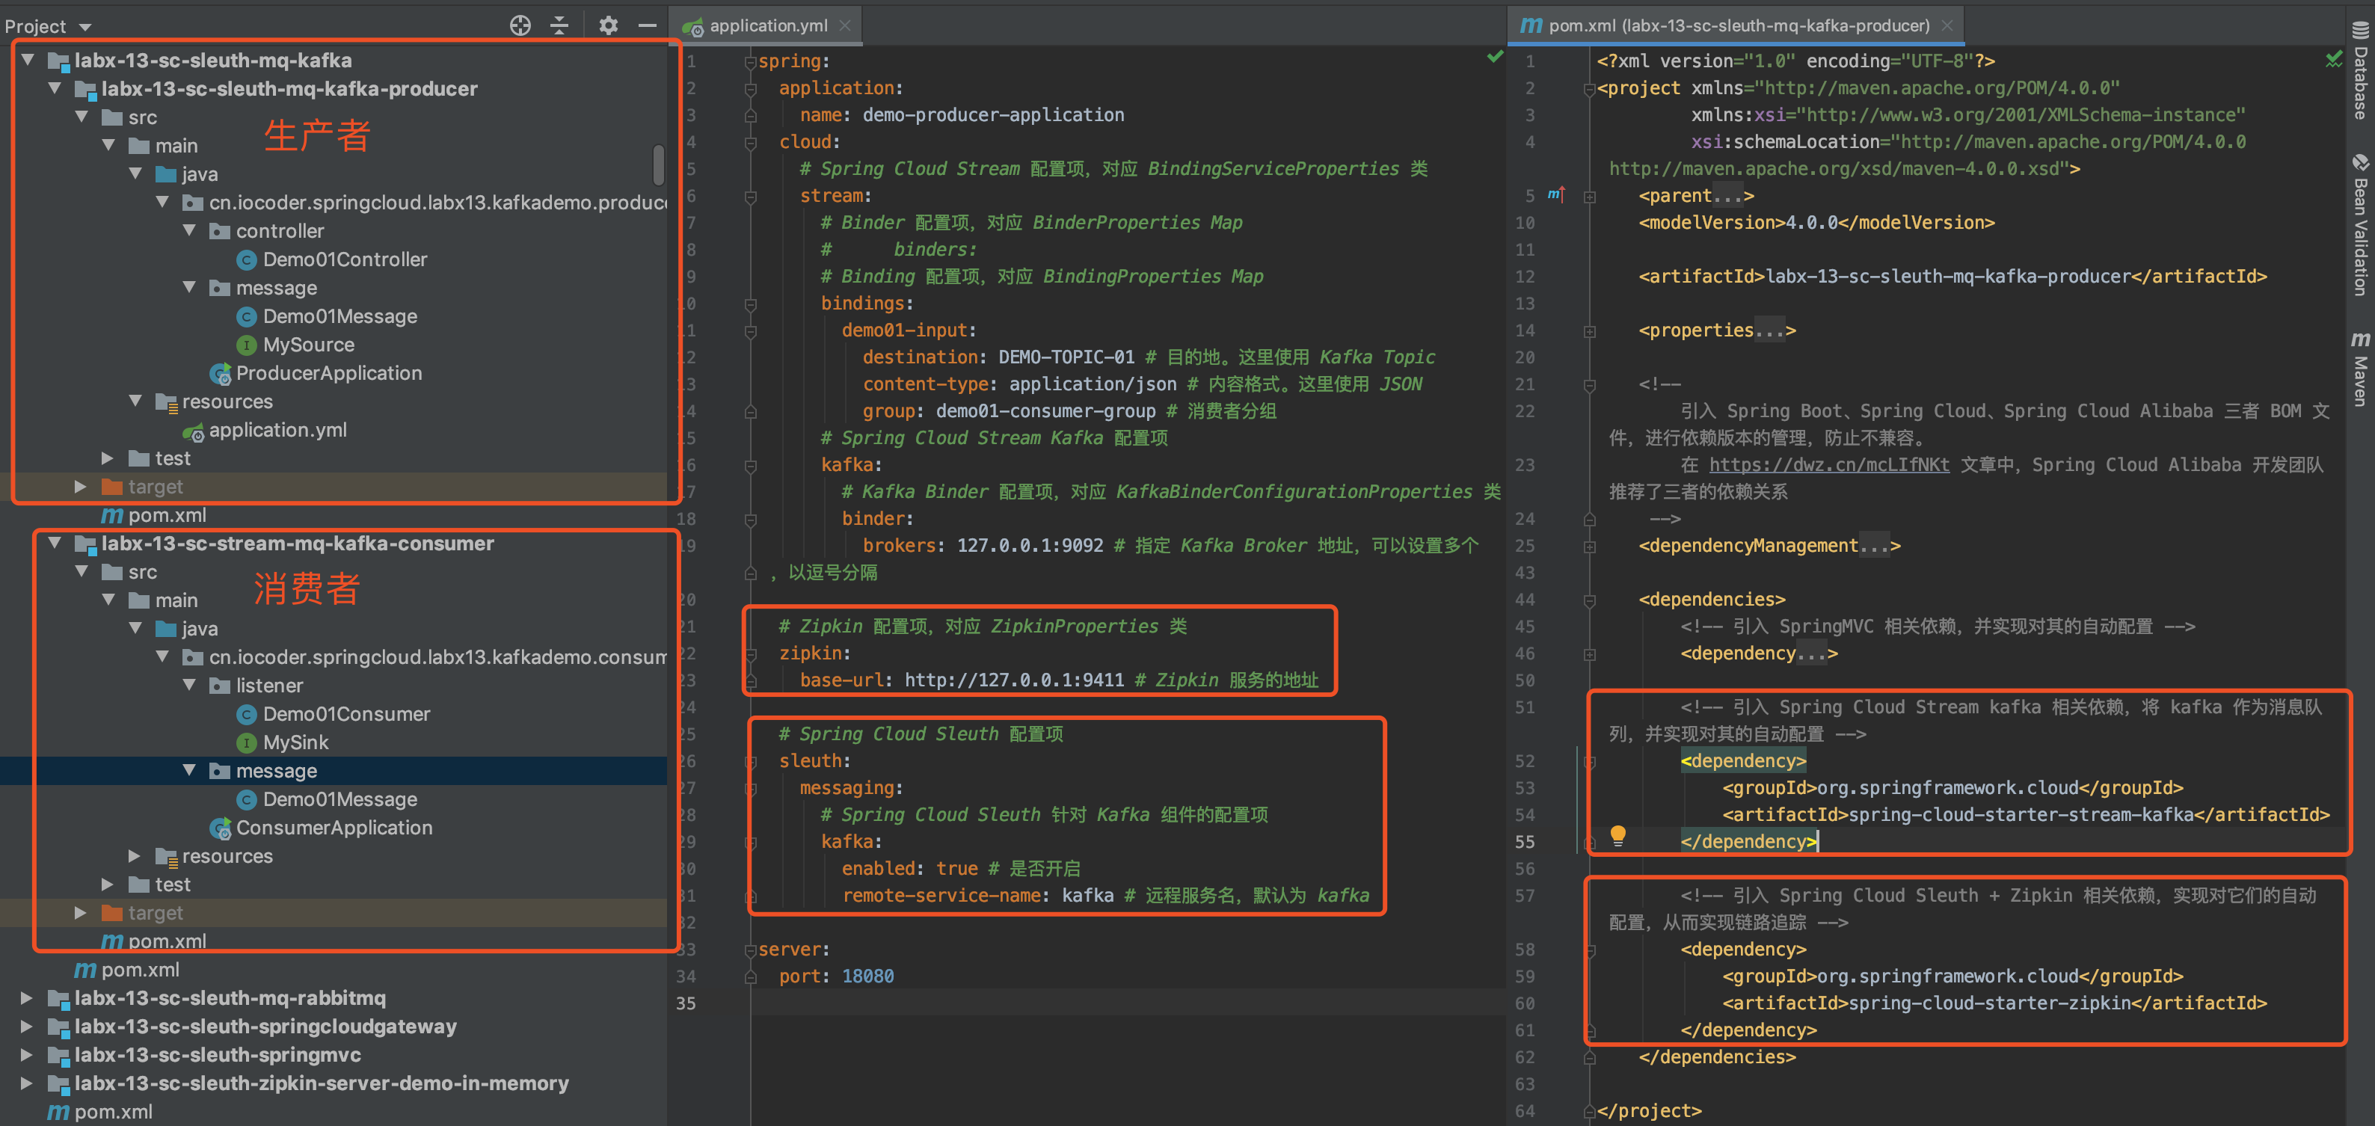The height and width of the screenshot is (1126, 2375).
Task: Hide the Project panel with the minus icon
Action: tap(648, 26)
